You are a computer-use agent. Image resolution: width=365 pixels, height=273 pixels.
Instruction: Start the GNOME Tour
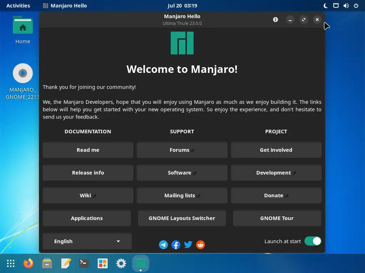click(277, 218)
